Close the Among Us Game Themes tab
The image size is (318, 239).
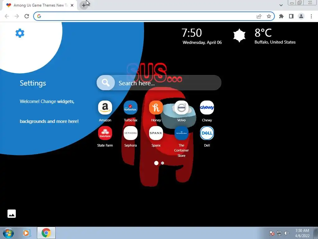(x=72, y=5)
